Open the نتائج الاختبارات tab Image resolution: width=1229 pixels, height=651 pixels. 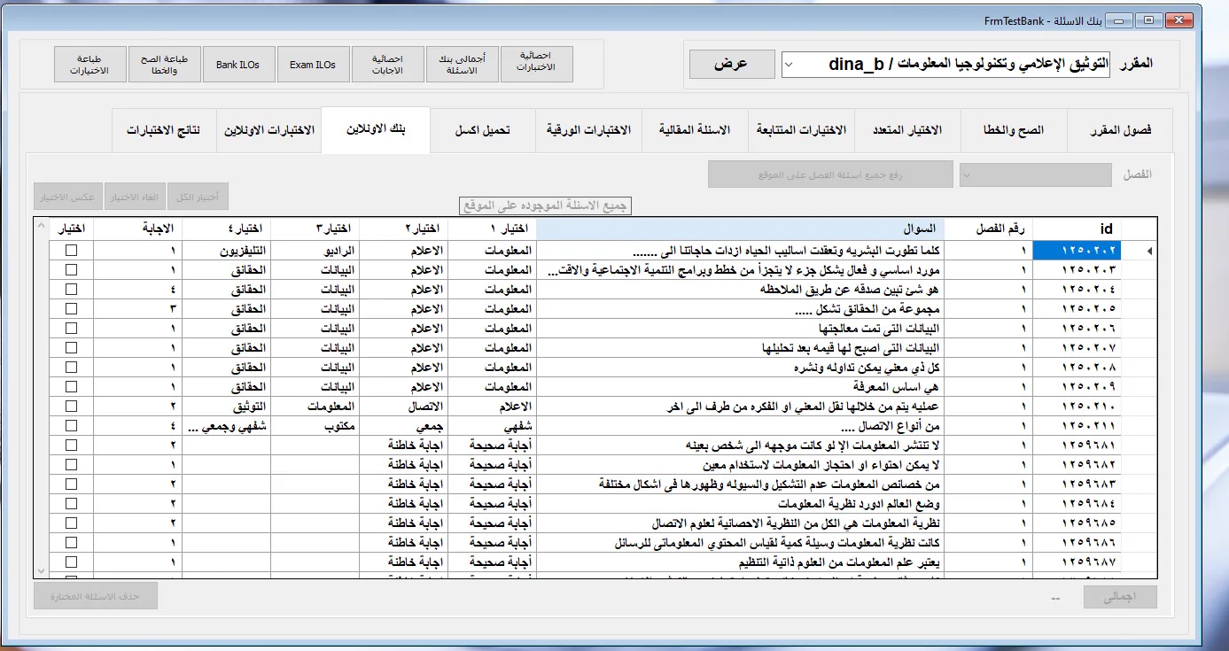click(x=163, y=130)
